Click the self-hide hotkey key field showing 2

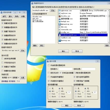95,92
